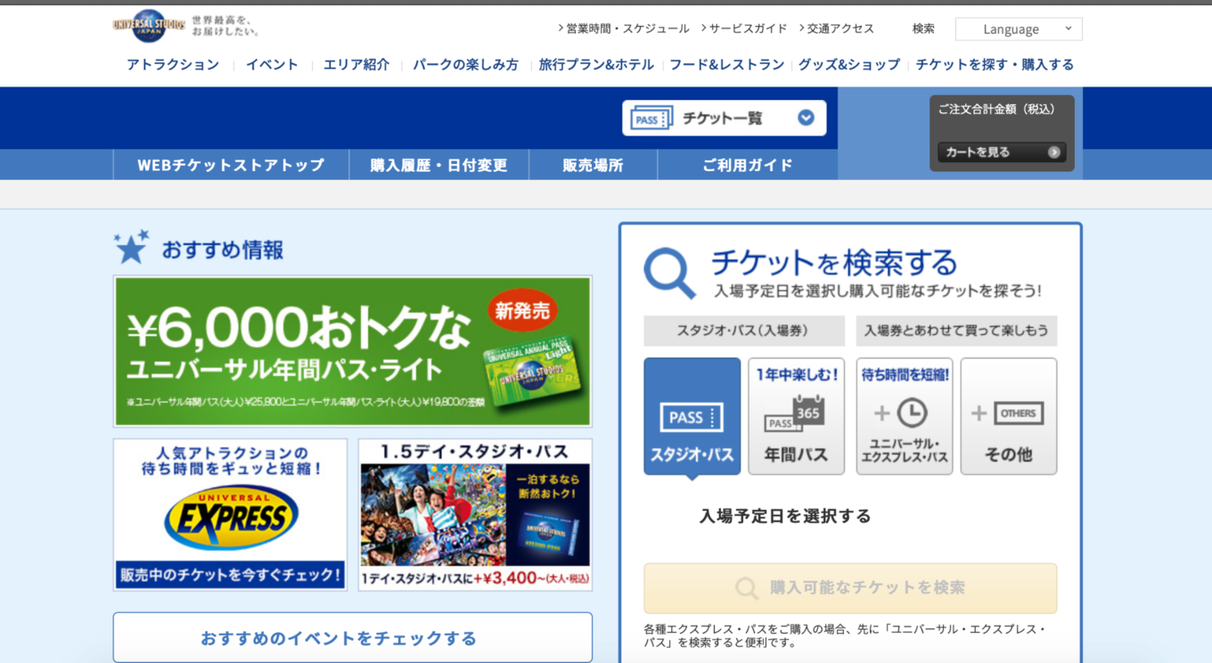Open アトラクション menu
1212x663 pixels.
(173, 64)
